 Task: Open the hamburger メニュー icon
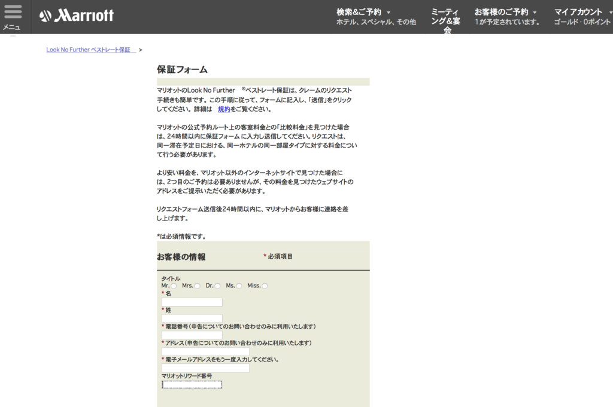pos(13,12)
